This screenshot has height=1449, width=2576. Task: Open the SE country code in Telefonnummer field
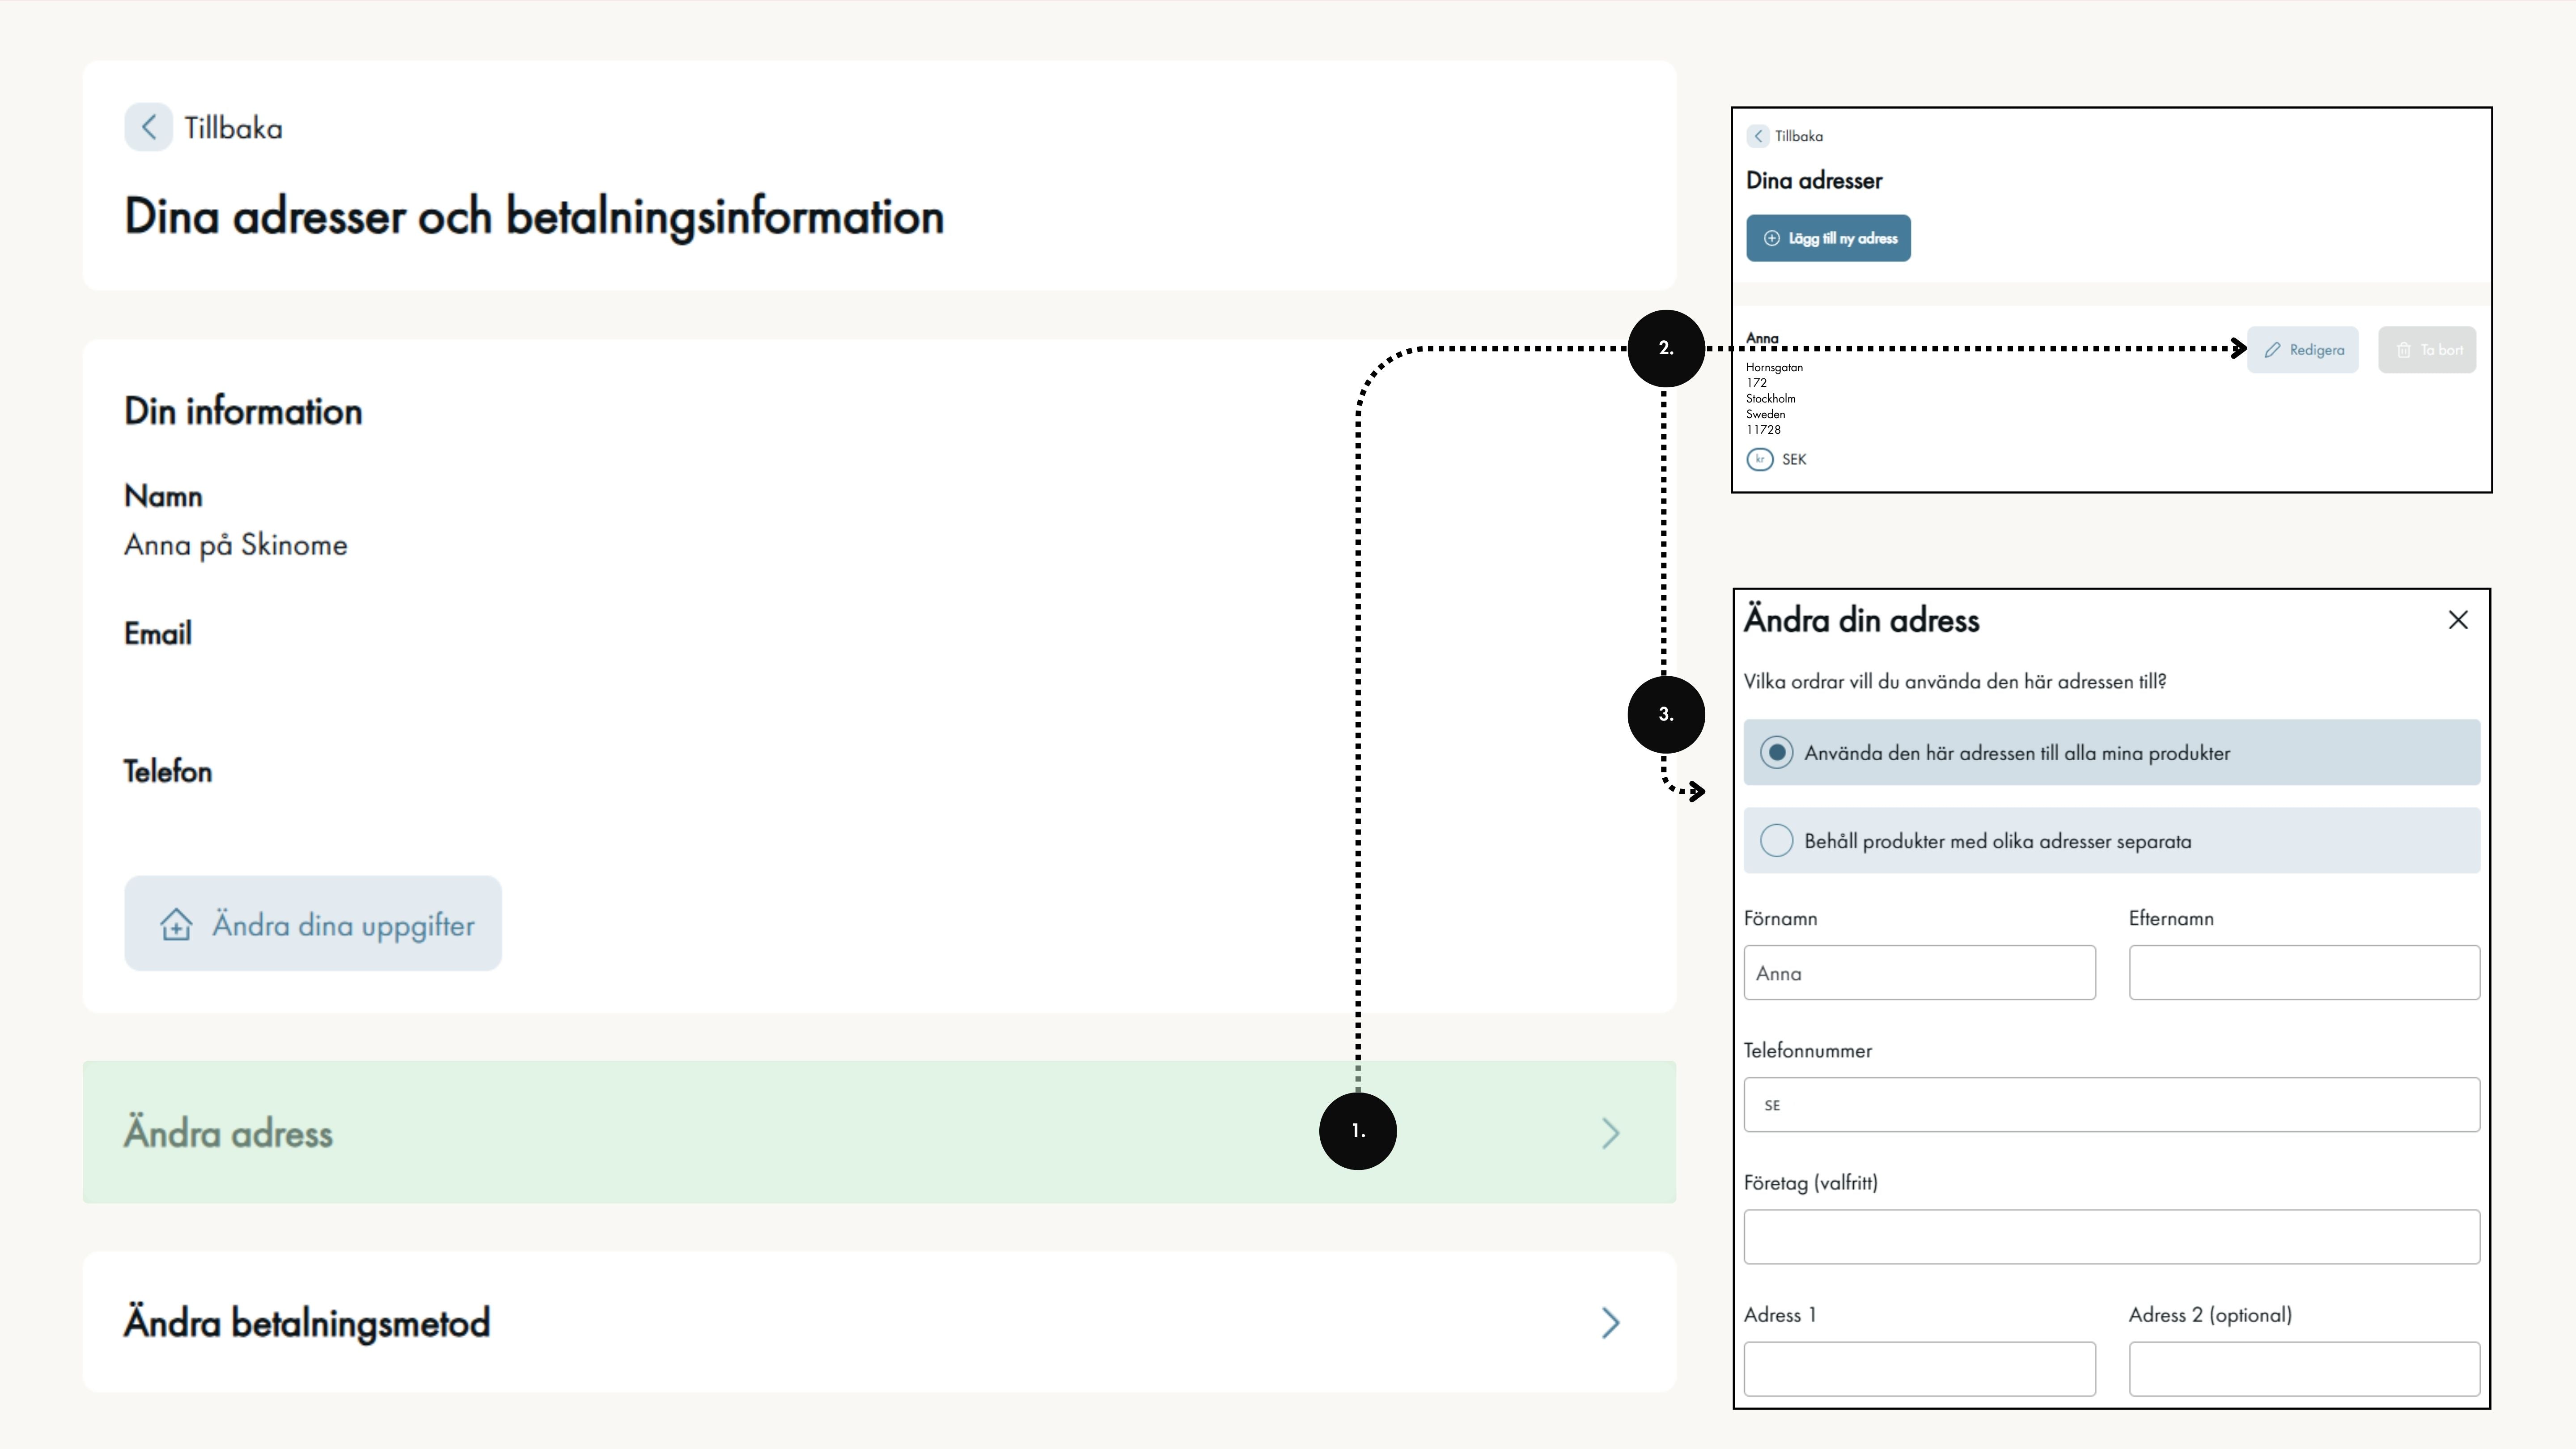pos(1772,1105)
